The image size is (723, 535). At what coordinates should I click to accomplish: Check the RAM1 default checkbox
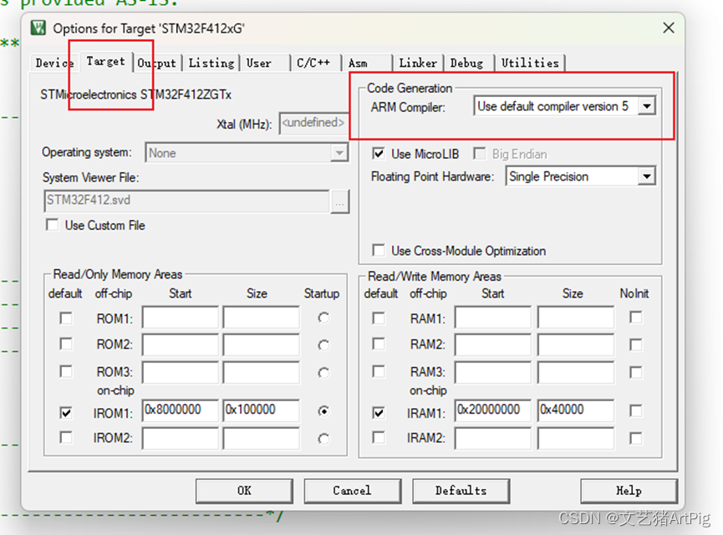click(x=379, y=318)
